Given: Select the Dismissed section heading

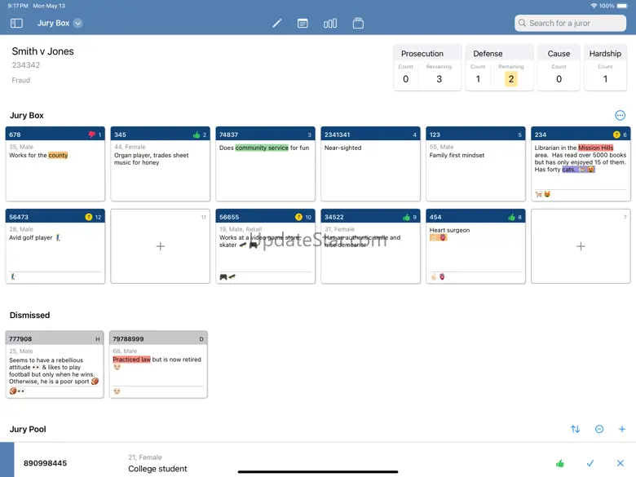Looking at the screenshot, I should coord(29,316).
